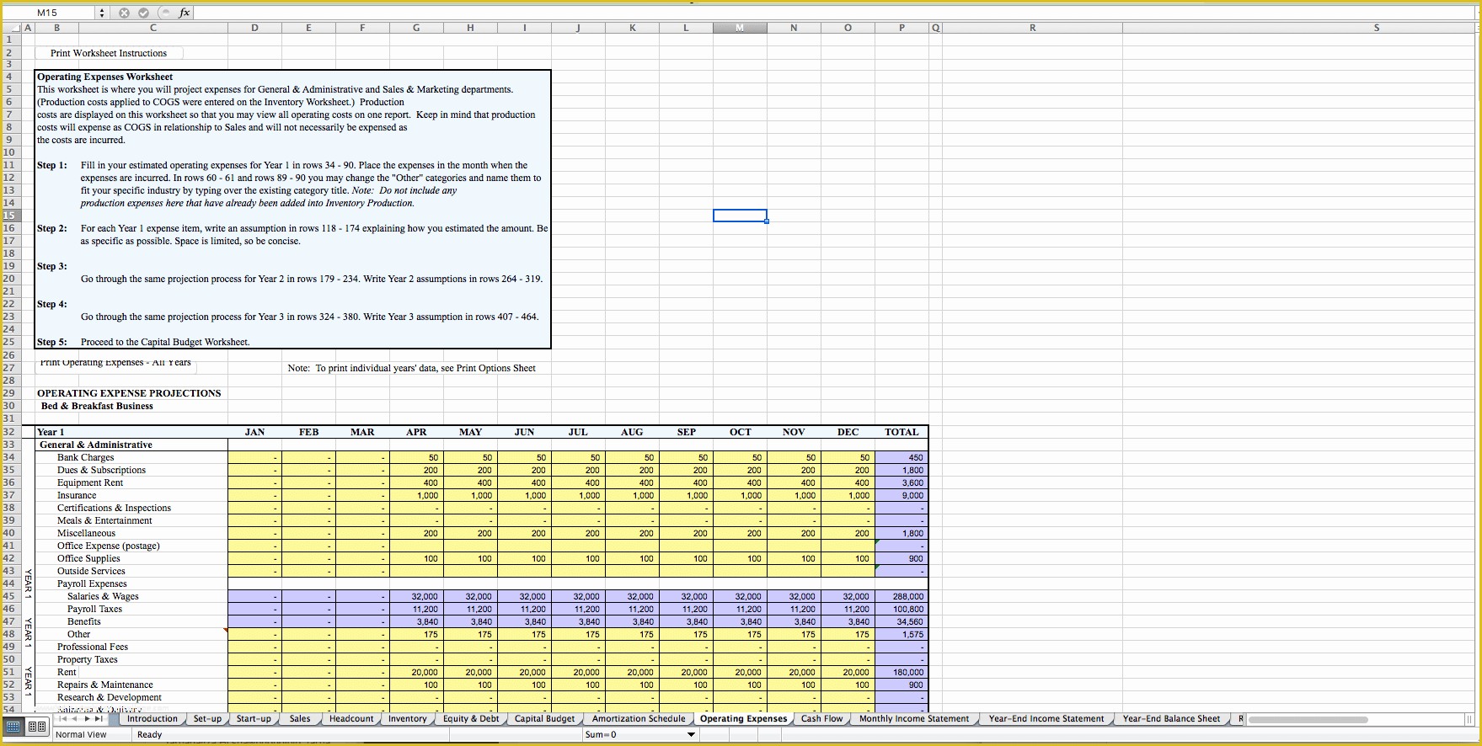The image size is (1482, 746).
Task: Select the Operating Expenses sheet tab
Action: click(x=744, y=719)
